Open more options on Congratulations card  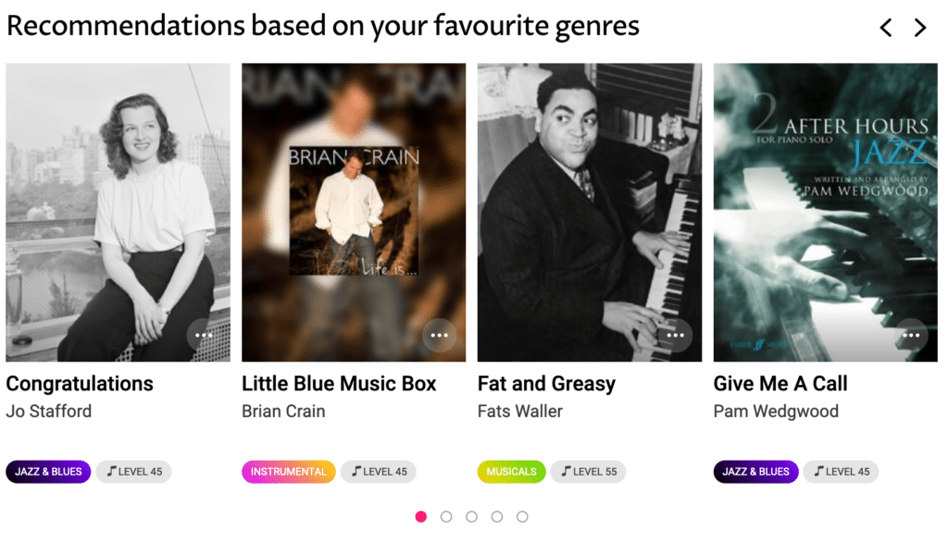coord(204,335)
